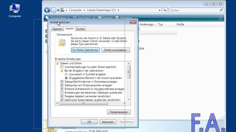The image size is (236, 132).
Task: Open the Explorer help icon
Action: [x=220, y=18]
